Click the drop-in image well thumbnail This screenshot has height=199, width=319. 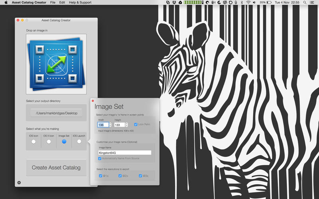point(56,64)
